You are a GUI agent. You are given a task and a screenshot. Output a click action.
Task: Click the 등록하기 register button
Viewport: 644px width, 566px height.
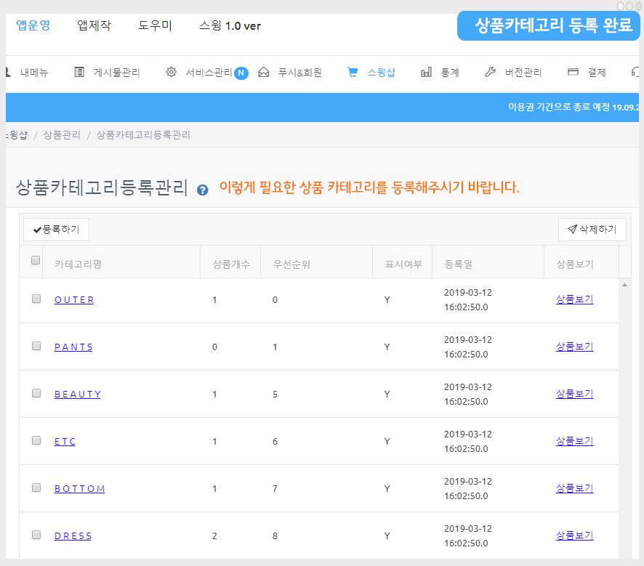(56, 230)
